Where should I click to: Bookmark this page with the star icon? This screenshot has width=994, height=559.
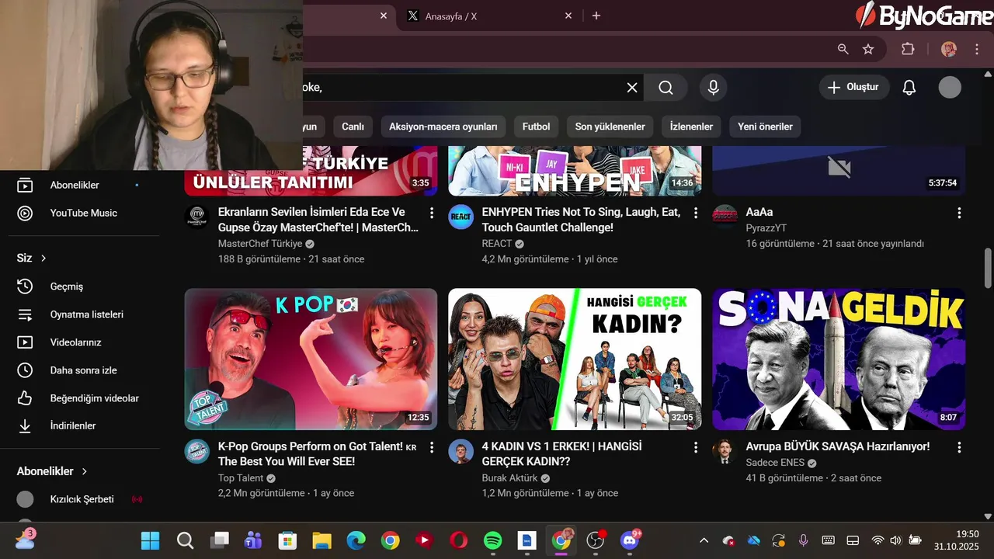click(868, 49)
